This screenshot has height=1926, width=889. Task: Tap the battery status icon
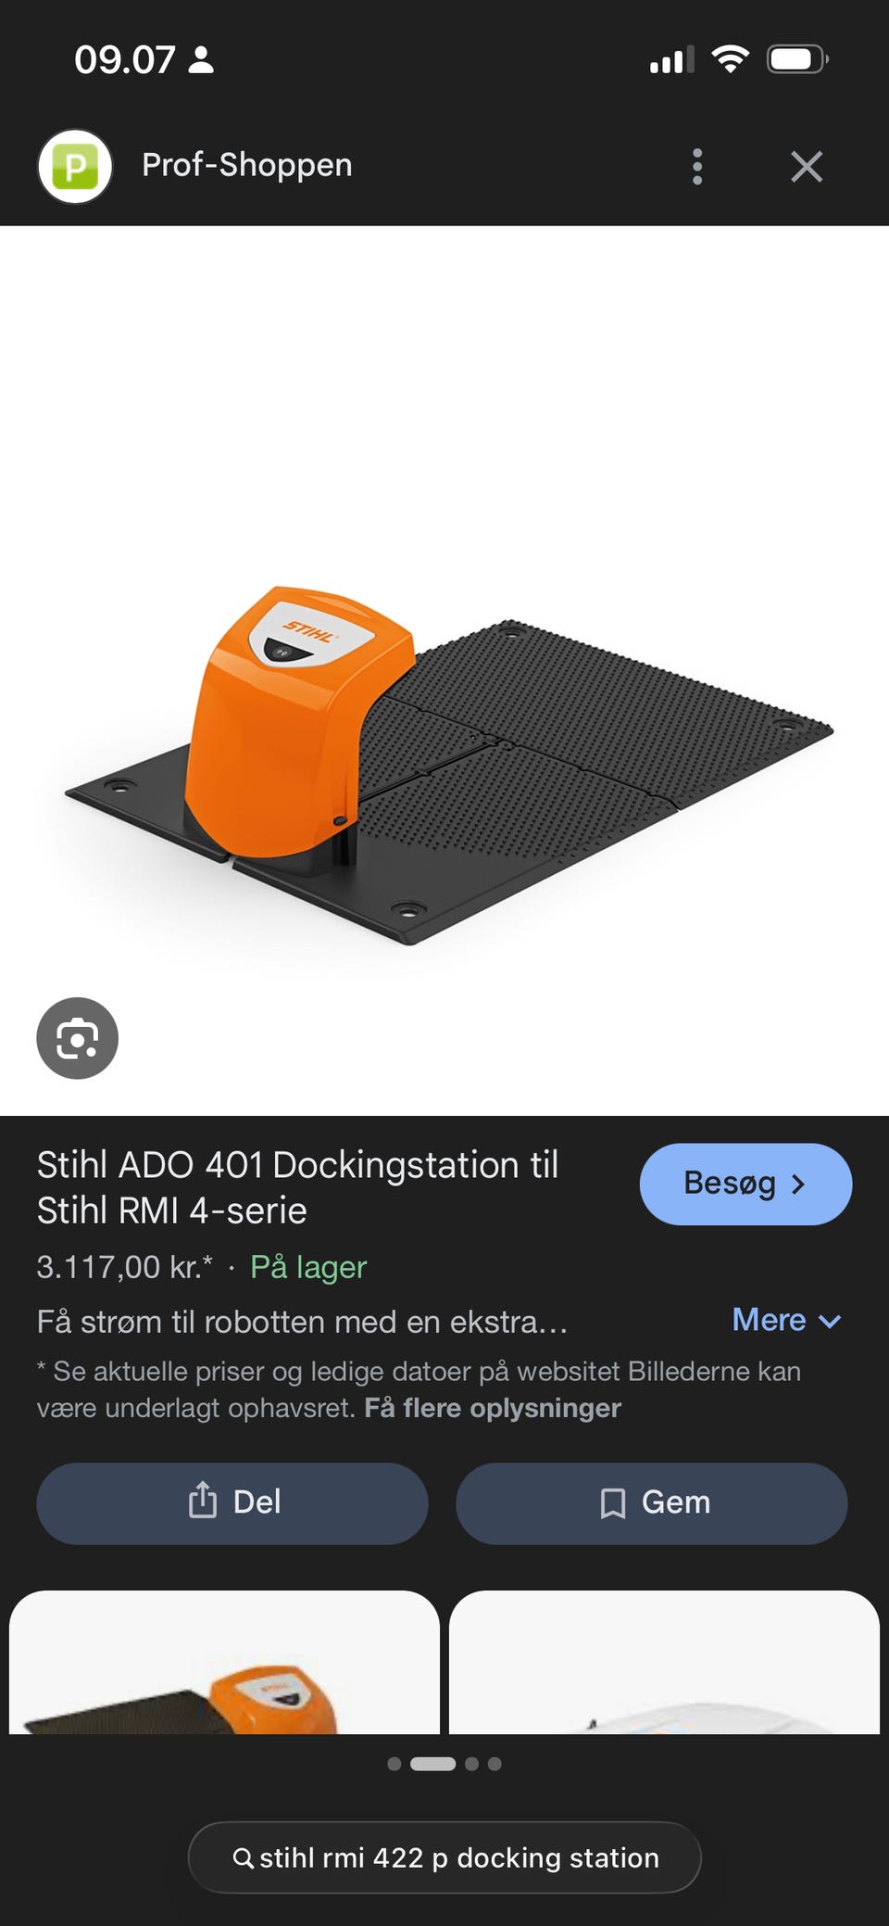pyautogui.click(x=797, y=60)
